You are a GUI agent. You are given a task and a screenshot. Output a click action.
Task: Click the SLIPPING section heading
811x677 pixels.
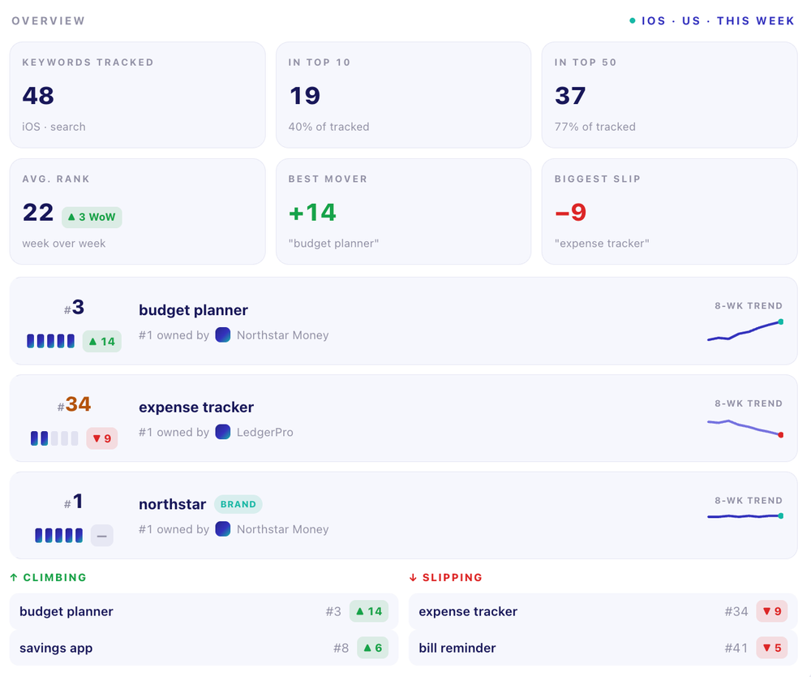tap(453, 577)
